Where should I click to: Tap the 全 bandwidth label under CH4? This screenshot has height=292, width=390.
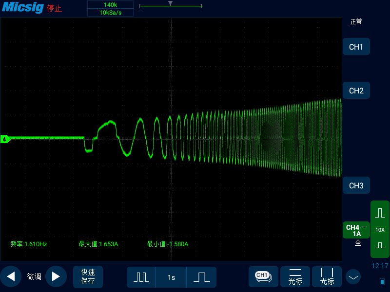coord(358,242)
